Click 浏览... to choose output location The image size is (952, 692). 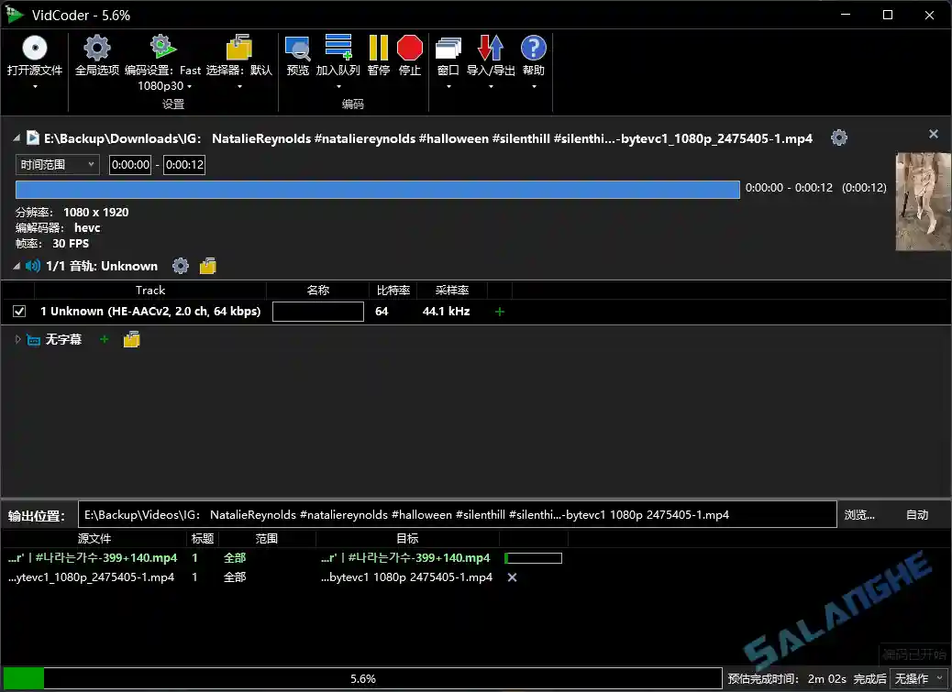(x=859, y=514)
